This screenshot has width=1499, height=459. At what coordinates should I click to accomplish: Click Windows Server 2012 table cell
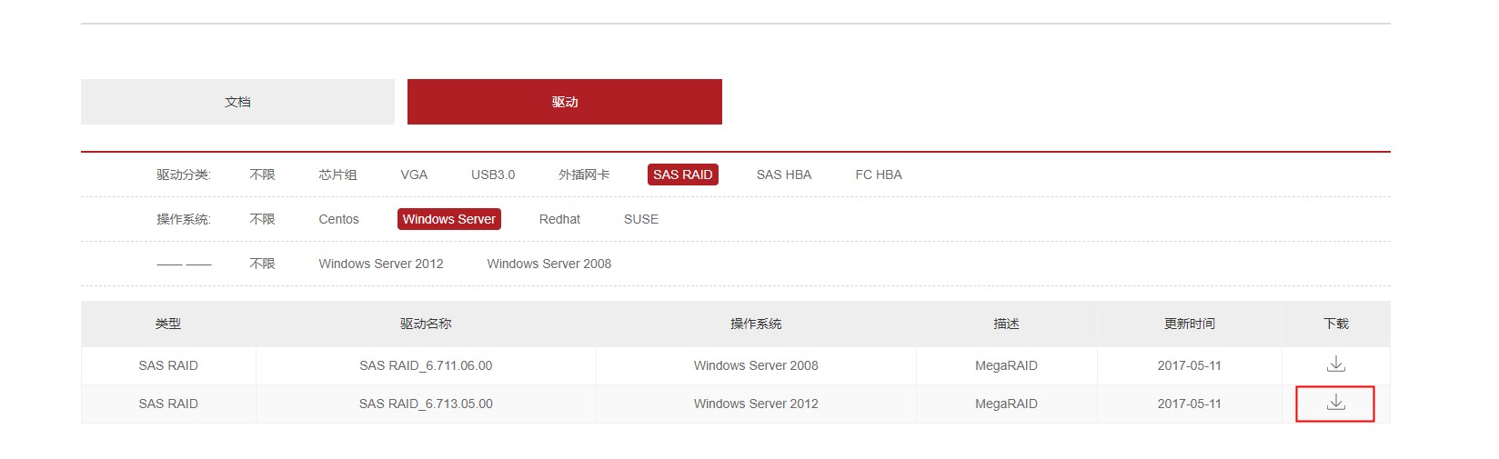pyautogui.click(x=756, y=404)
